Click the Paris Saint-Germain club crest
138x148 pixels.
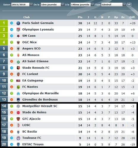pyautogui.click(x=18, y=23)
